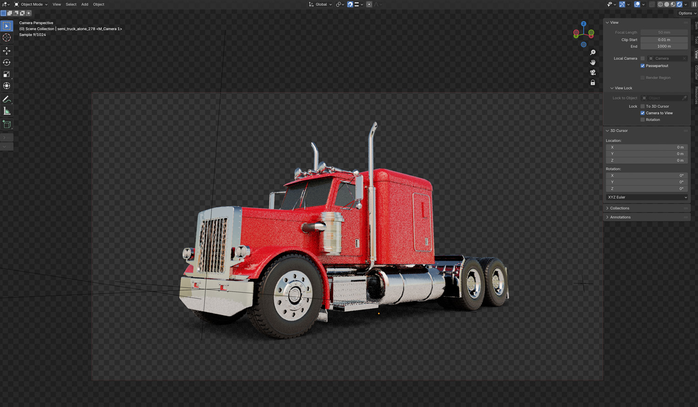This screenshot has height=407, width=698.
Task: Click the Focal Length value field
Action: tap(664, 33)
